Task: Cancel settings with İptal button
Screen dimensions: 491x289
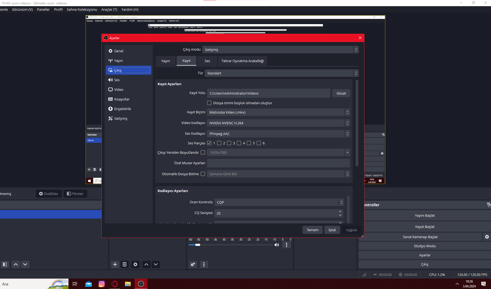Action: pos(332,230)
